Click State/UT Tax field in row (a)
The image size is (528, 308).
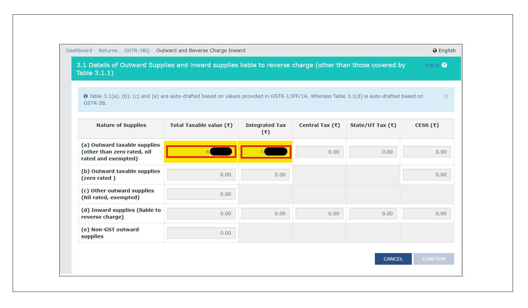coord(373,152)
